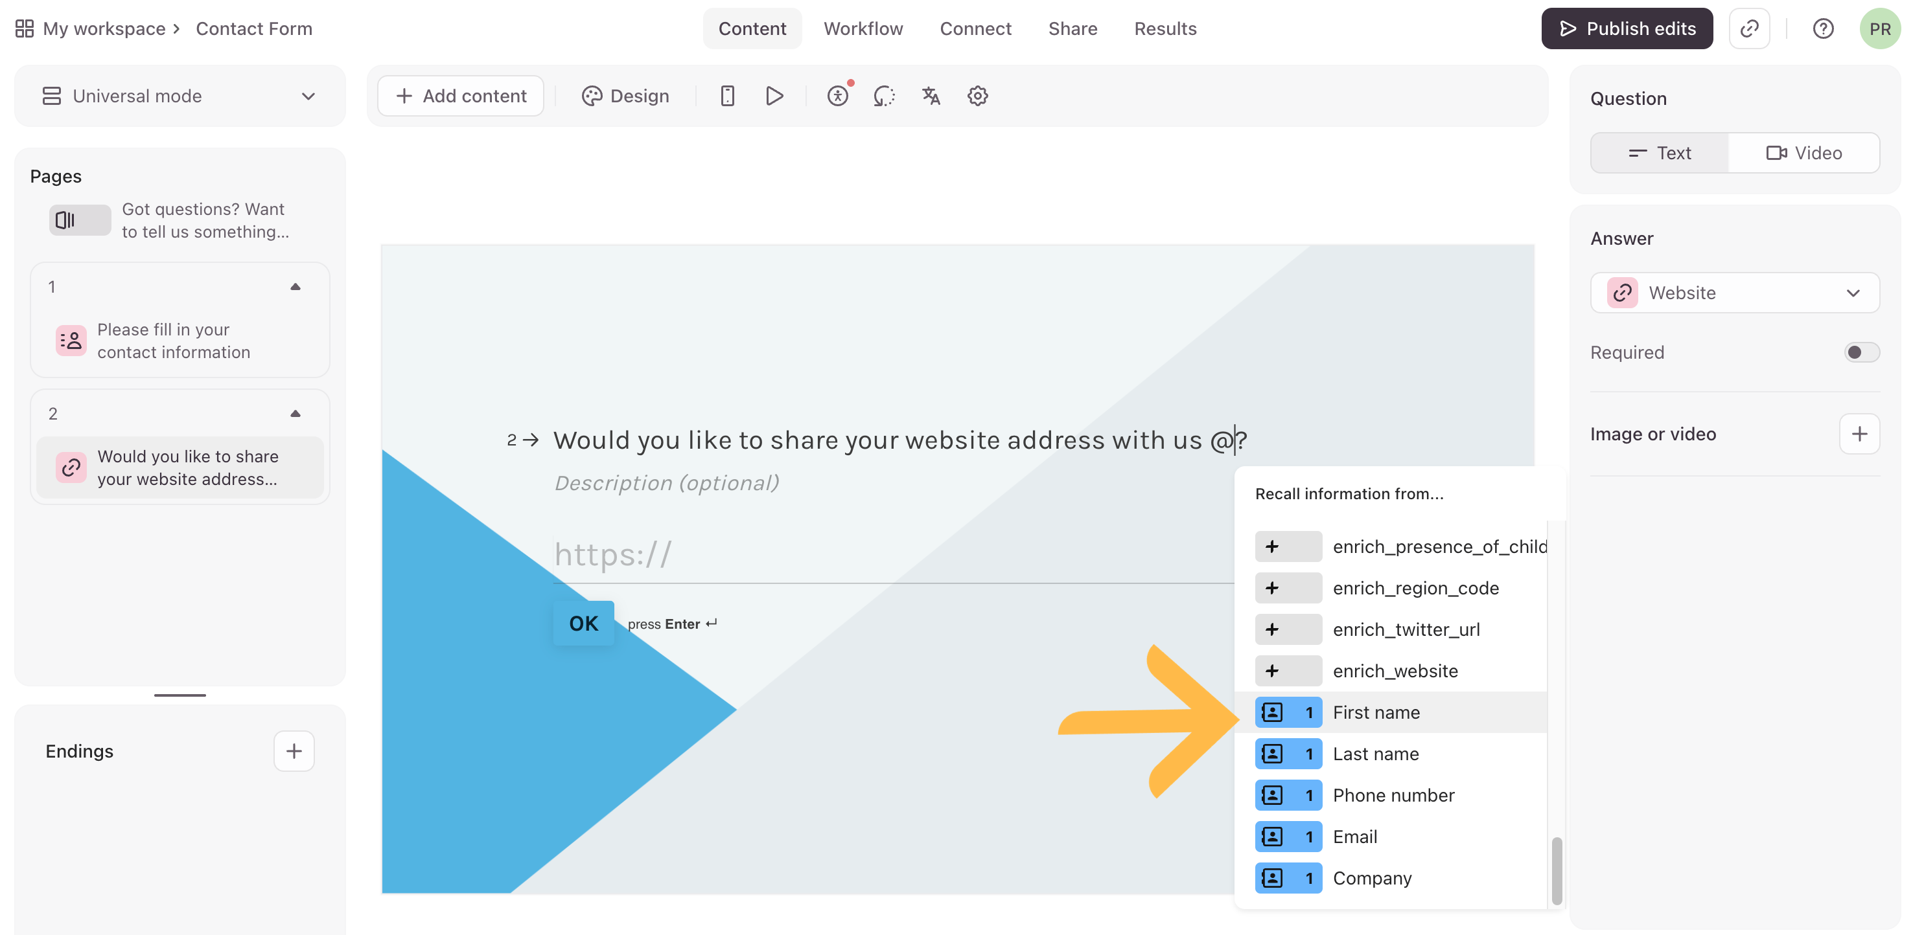Toggle the Required switch

[1861, 352]
